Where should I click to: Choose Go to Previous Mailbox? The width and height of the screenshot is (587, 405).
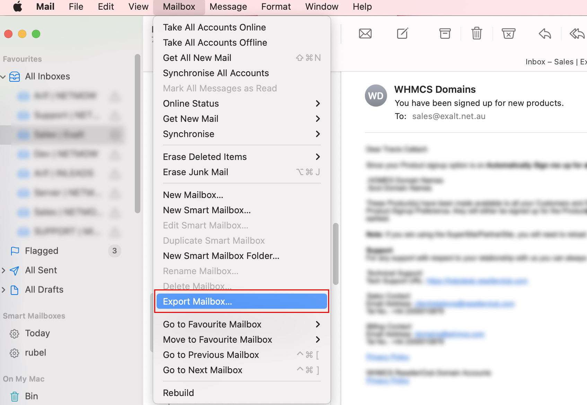coord(242,355)
